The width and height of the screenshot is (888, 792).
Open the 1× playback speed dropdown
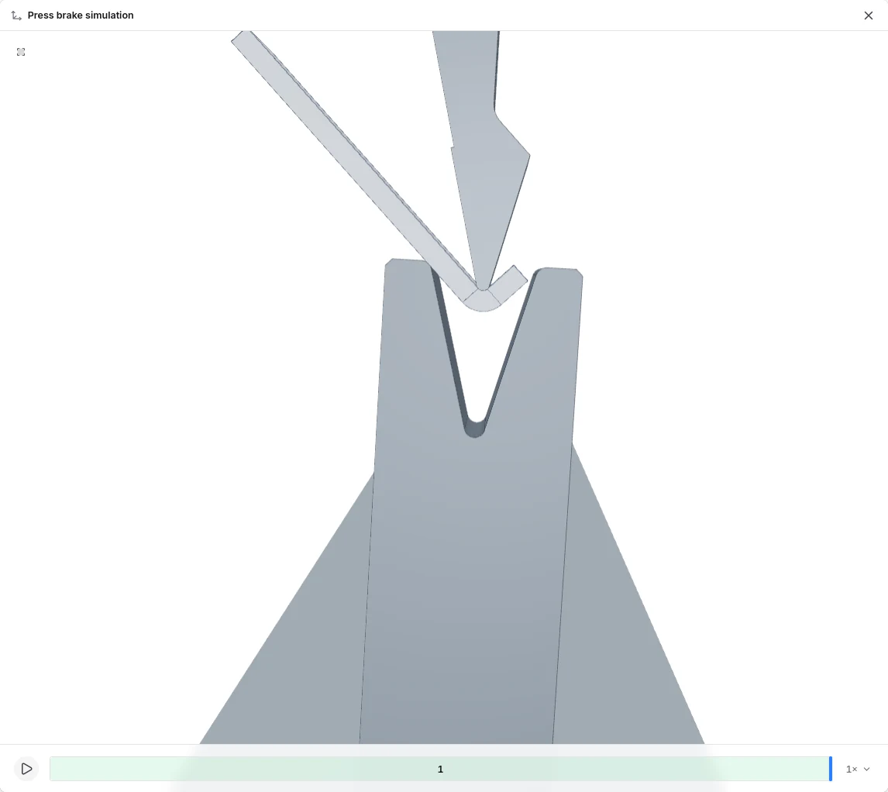858,769
